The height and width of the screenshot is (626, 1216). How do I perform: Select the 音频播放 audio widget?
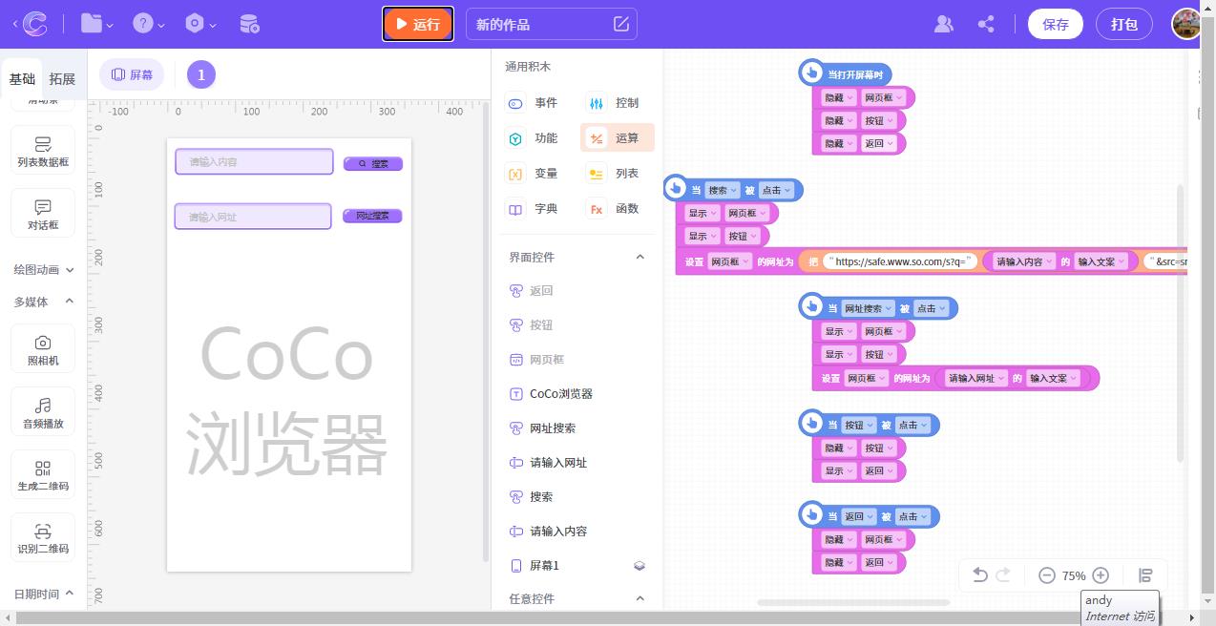click(43, 412)
